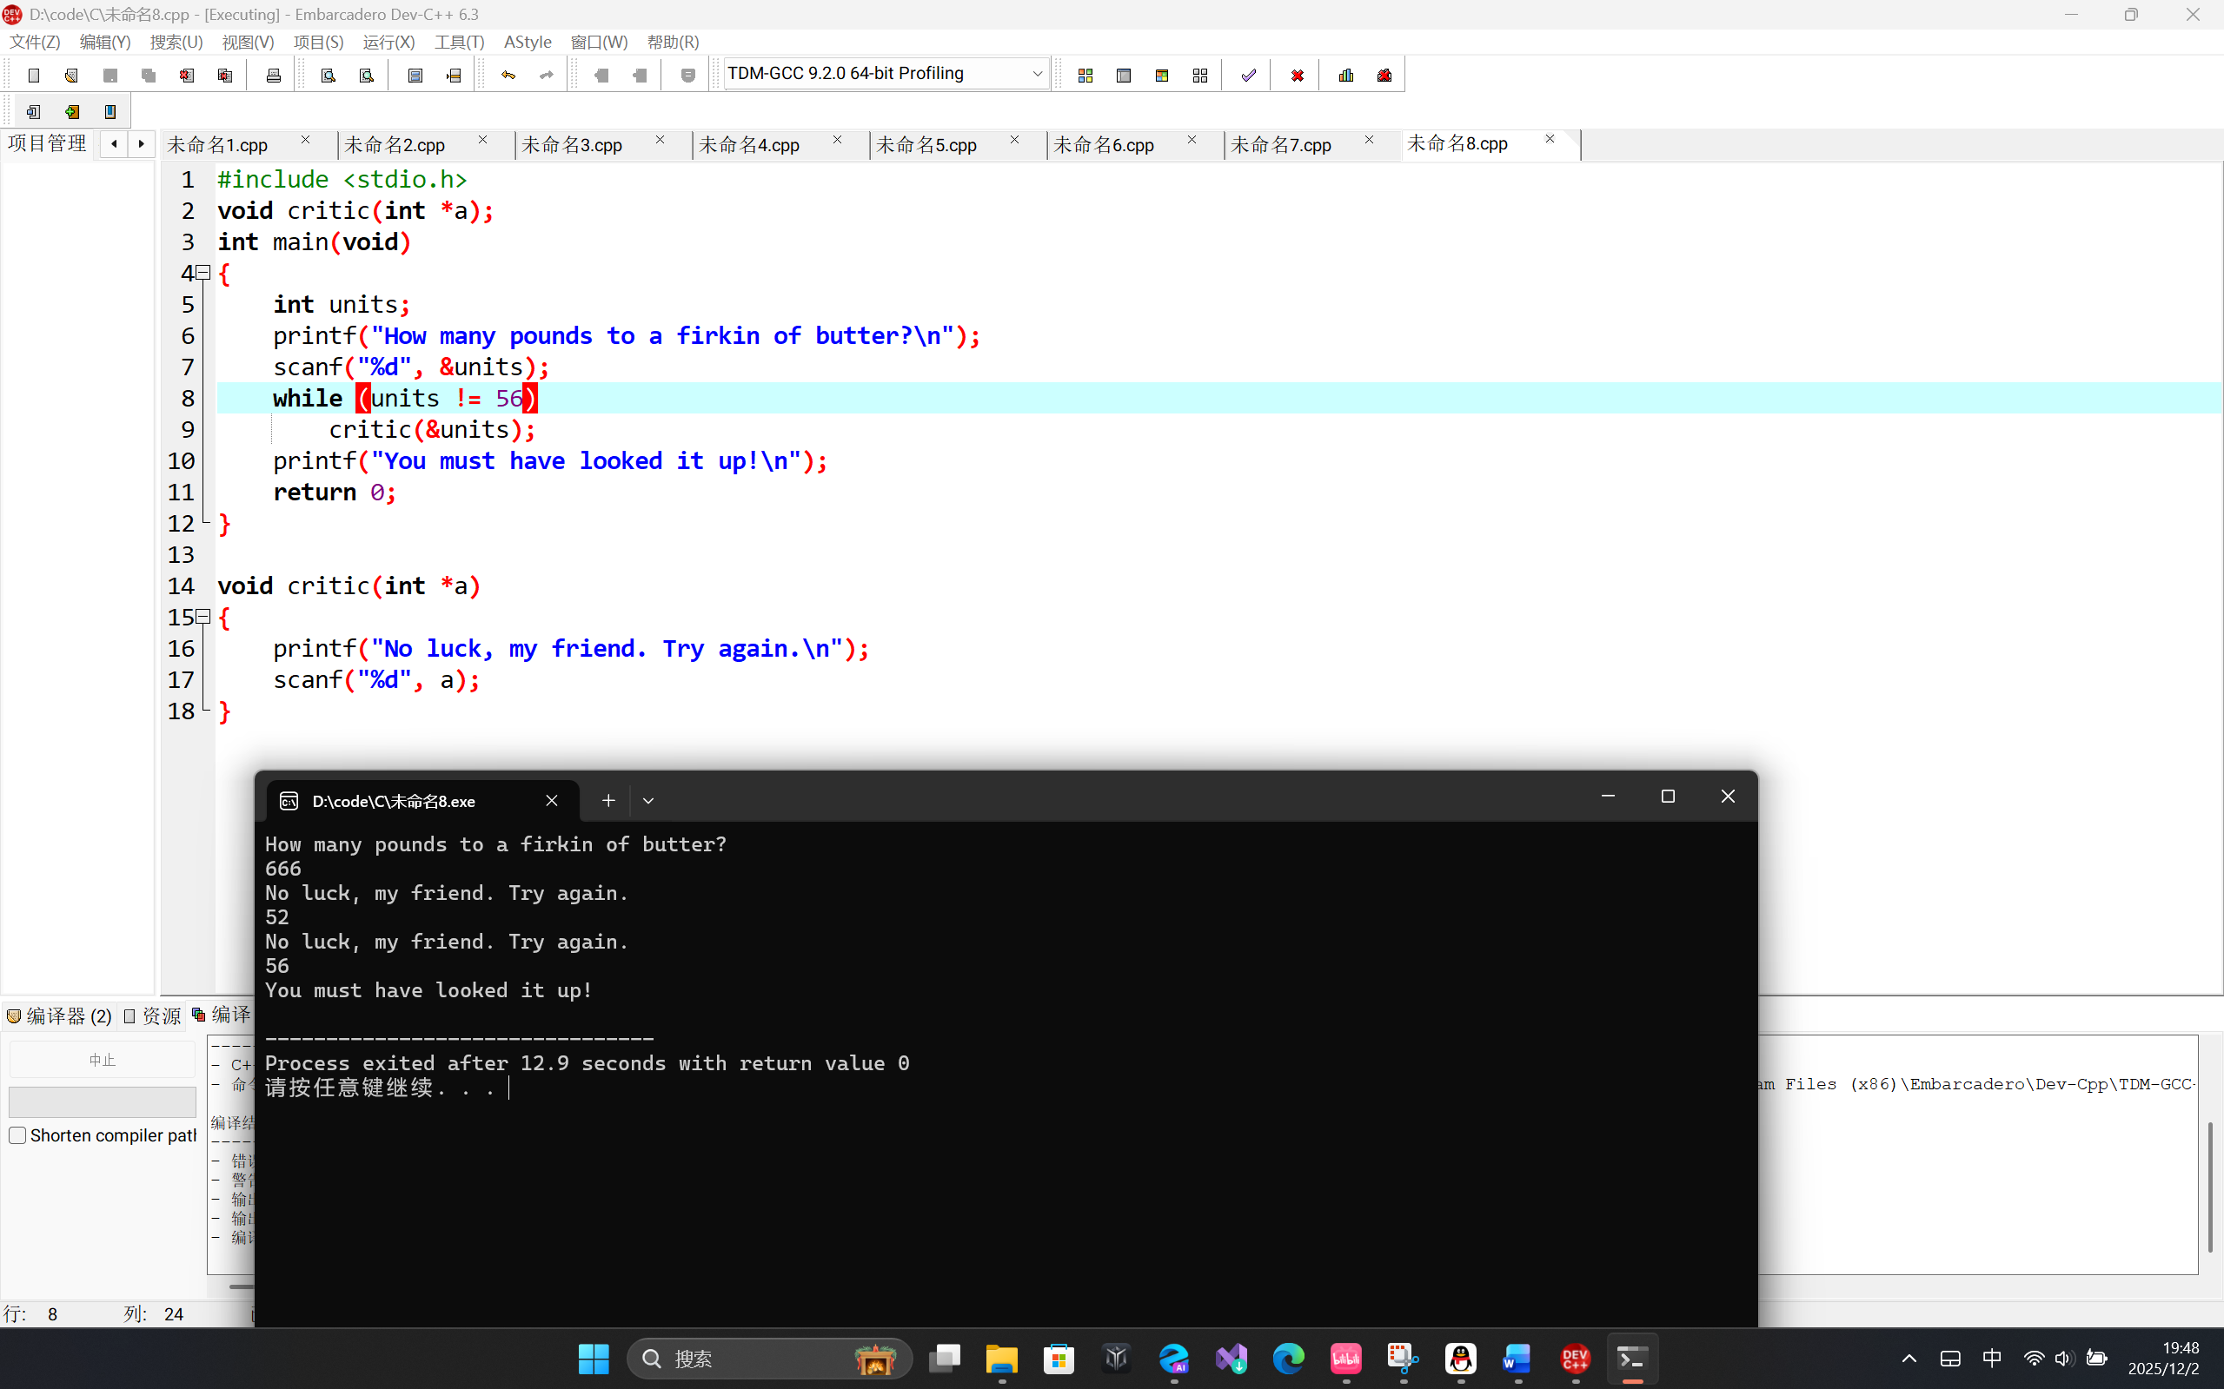
Task: Enable Shorten compiler paths checkbox
Action: [x=17, y=1135]
